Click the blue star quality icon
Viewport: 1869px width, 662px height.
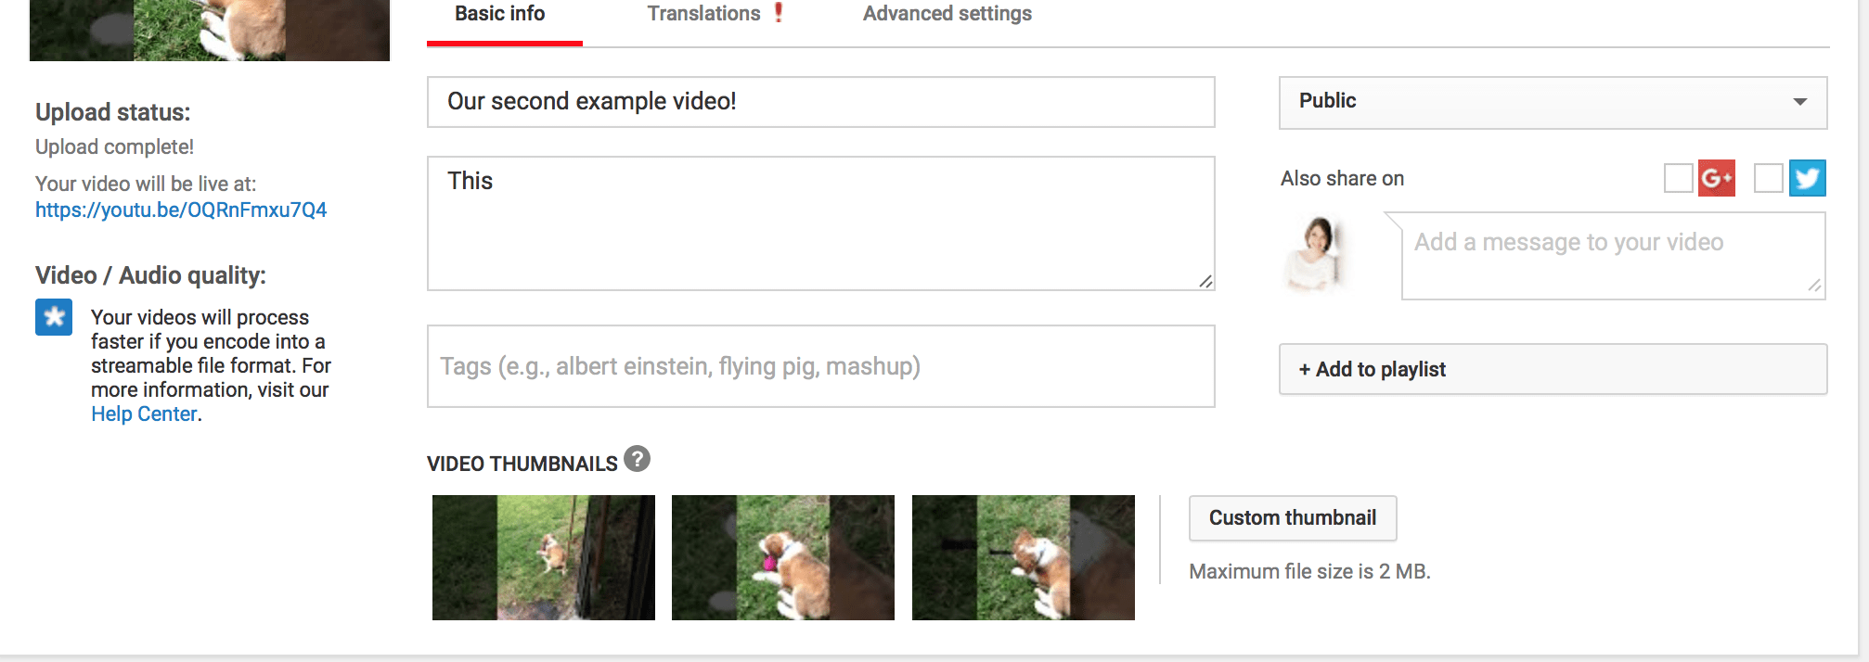54,317
